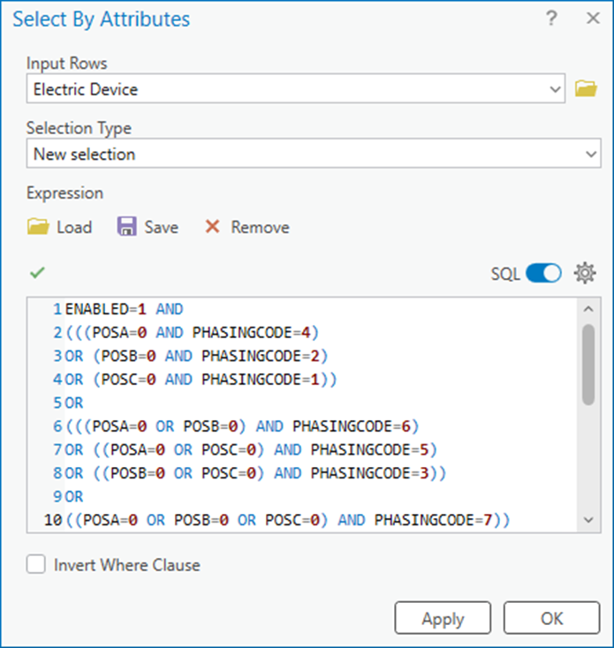
Task: Click the Save expression disk icon
Action: pos(126,227)
